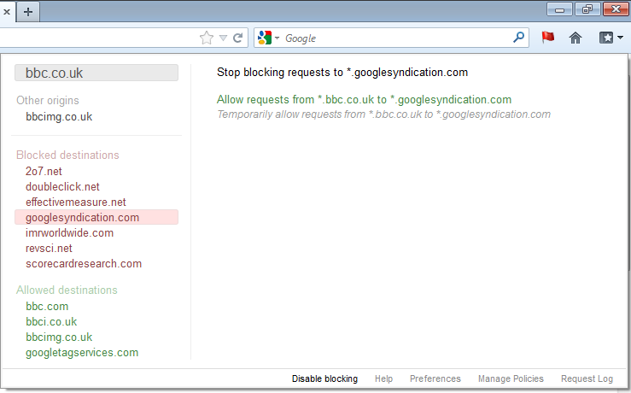Click Stop blocking requests to *.googlesyndication.com
The width and height of the screenshot is (631, 393).
pyautogui.click(x=342, y=72)
